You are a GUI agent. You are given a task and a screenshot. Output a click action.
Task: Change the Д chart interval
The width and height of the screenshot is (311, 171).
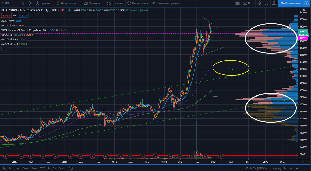point(23,3)
